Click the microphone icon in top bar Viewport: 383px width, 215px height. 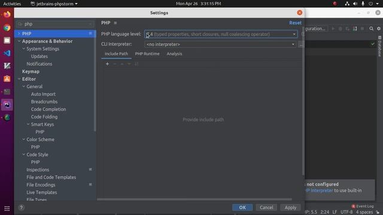363,4
